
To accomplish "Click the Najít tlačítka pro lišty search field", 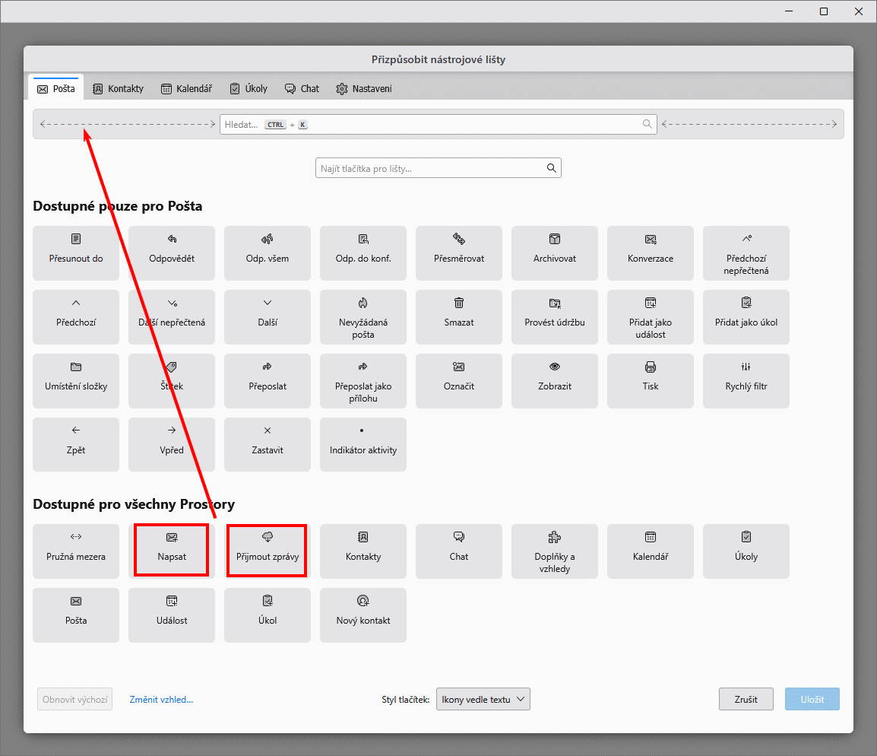I will pyautogui.click(x=430, y=168).
